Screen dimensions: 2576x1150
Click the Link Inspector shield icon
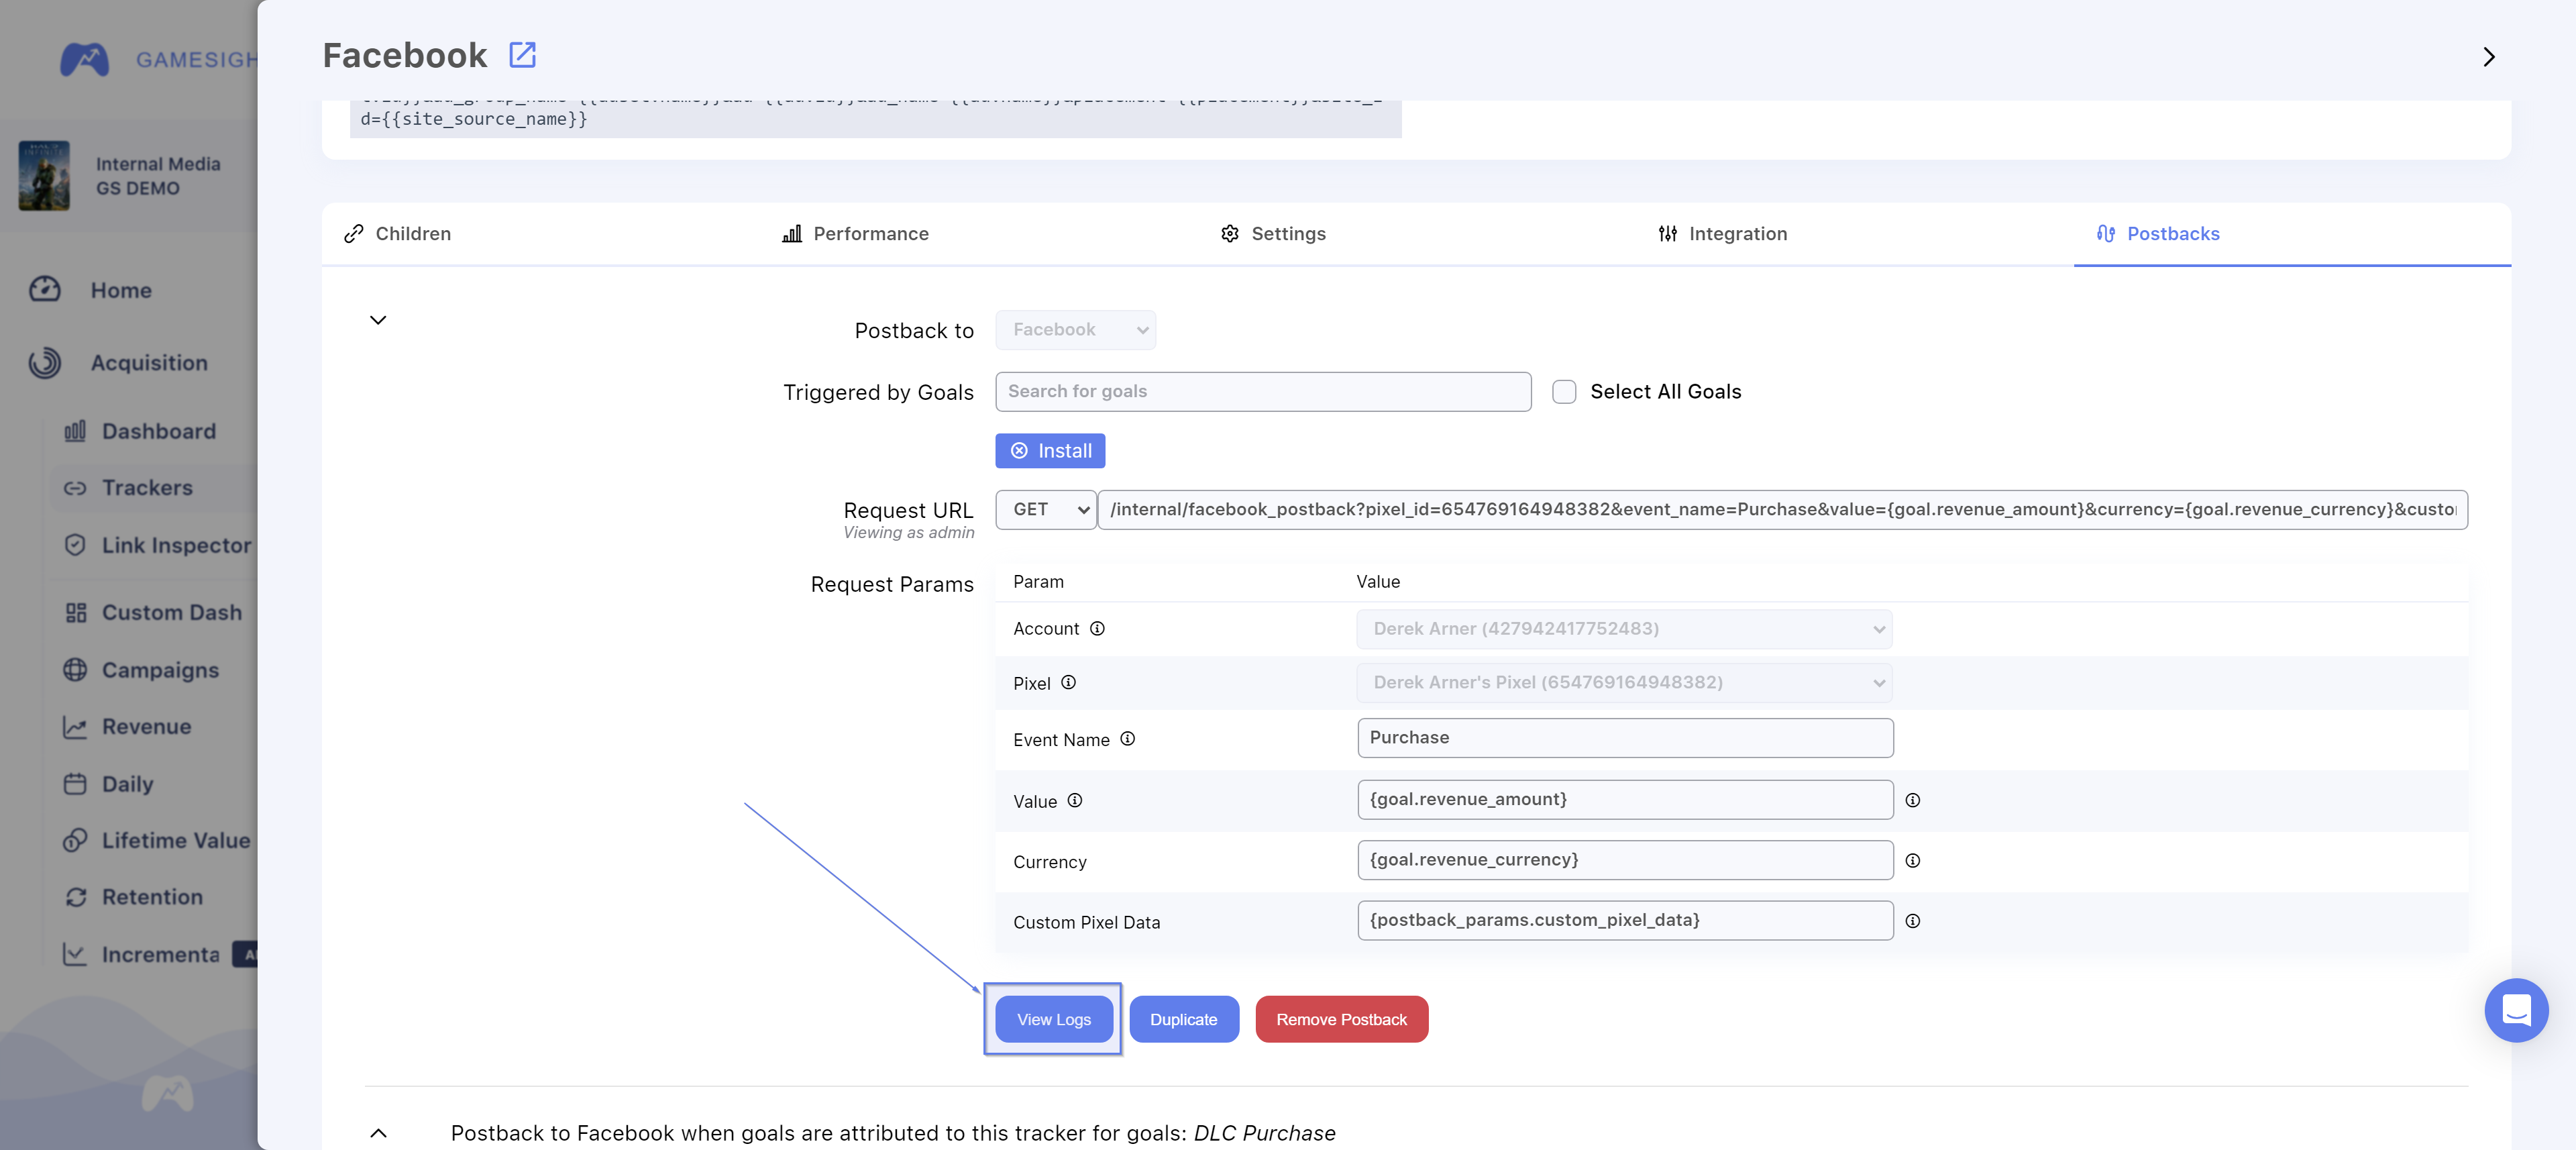pyautogui.click(x=75, y=545)
